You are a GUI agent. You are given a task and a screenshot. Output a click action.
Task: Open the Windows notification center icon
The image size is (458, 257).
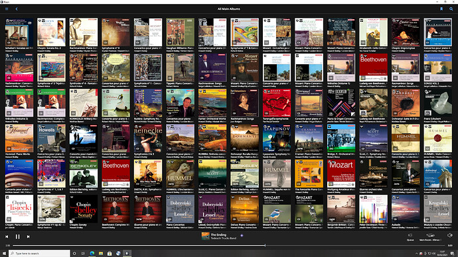click(x=452, y=254)
